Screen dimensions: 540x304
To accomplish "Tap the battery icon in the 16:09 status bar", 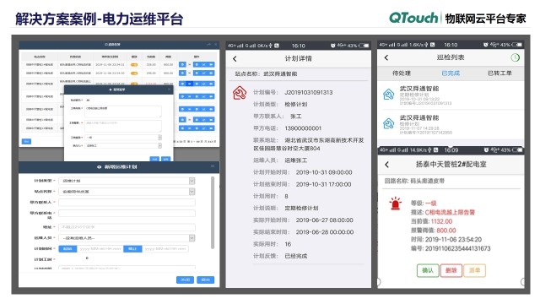I will (516, 150).
